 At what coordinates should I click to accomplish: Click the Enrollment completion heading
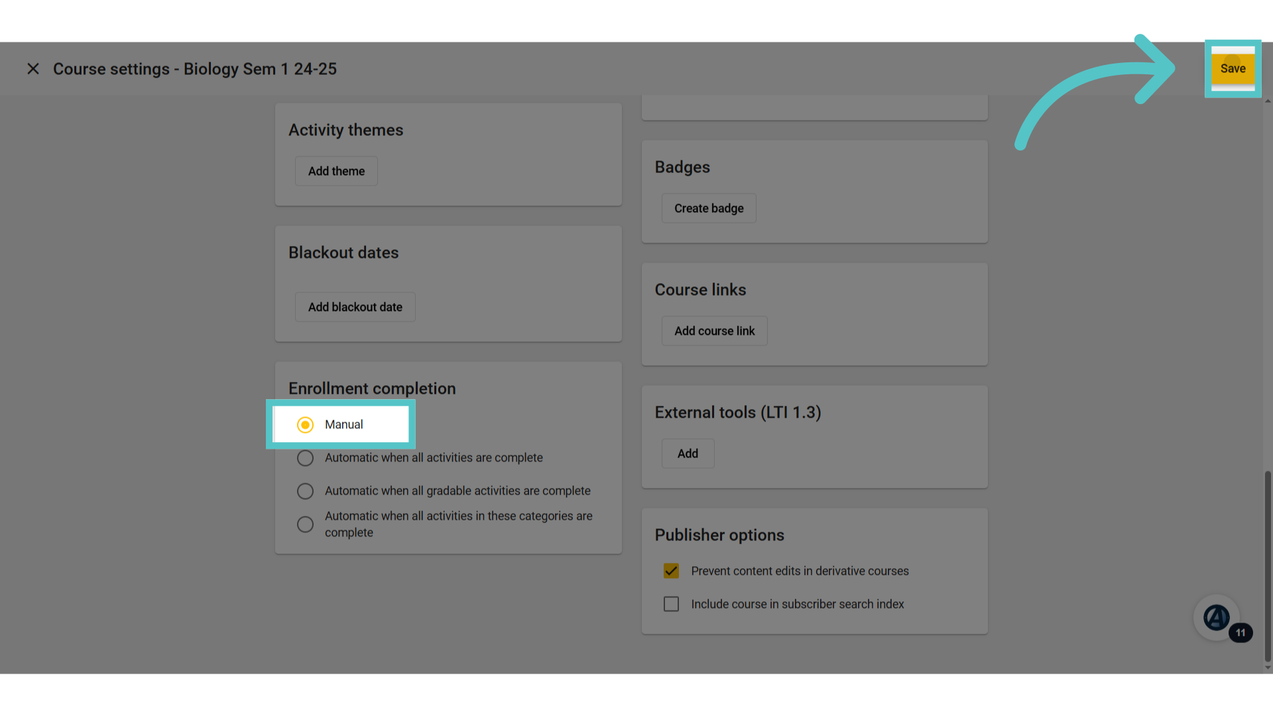pos(372,388)
